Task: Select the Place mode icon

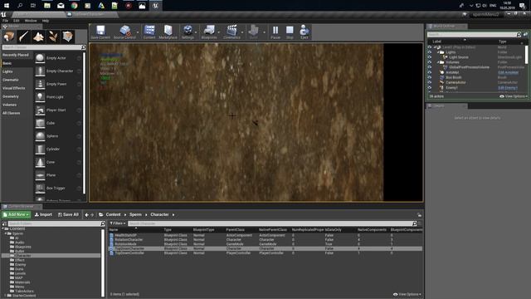Action: click(x=9, y=37)
